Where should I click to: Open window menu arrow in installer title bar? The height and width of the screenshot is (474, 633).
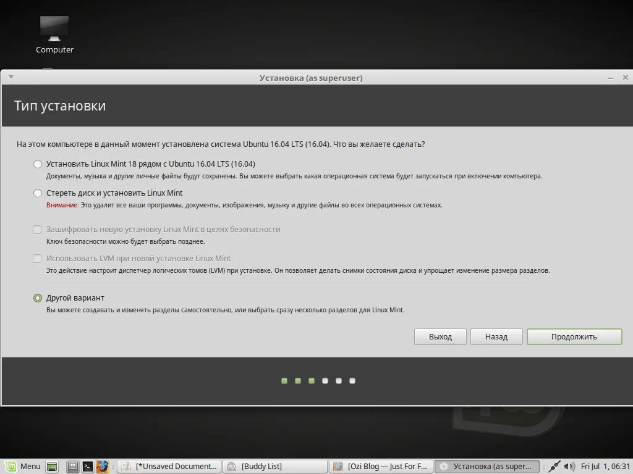point(11,77)
